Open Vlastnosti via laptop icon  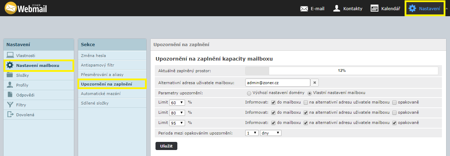(10, 55)
